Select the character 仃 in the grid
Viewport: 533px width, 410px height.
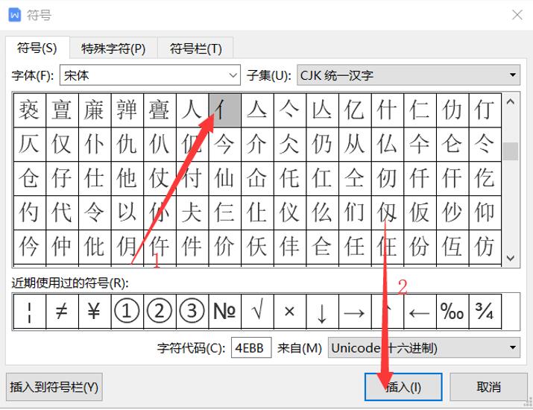coord(485,110)
